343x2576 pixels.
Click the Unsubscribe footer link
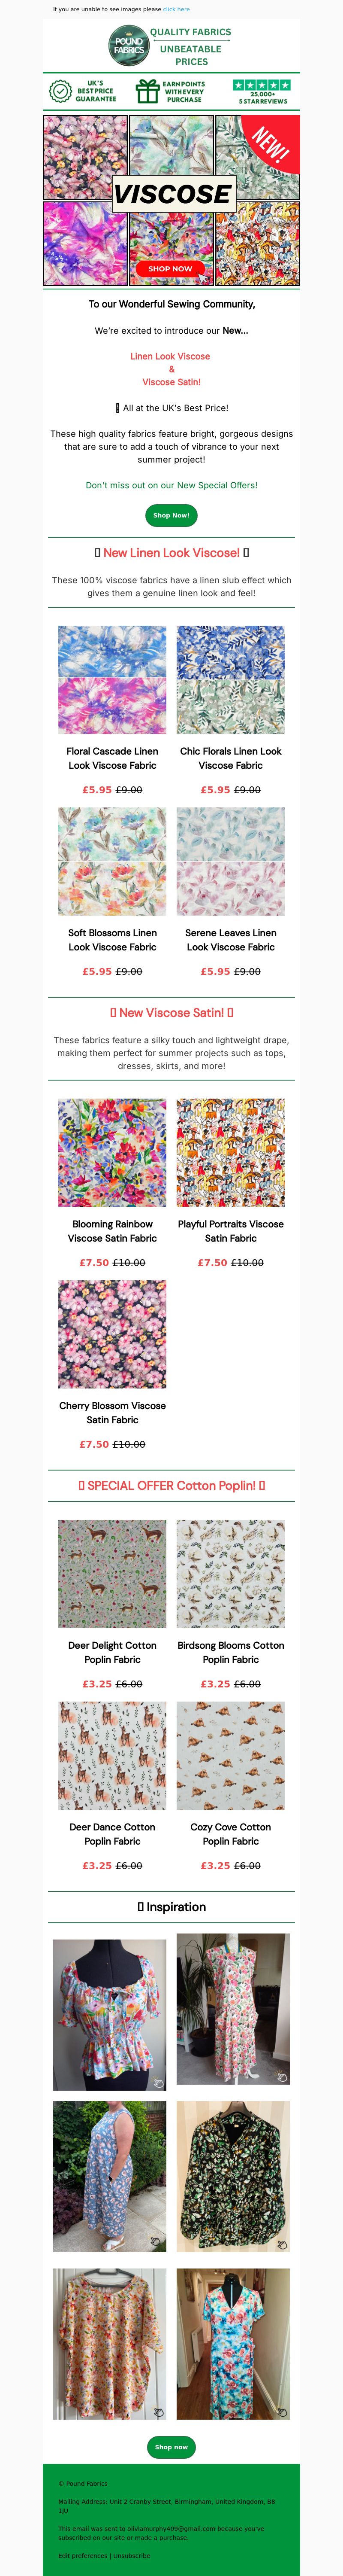pos(132,2555)
